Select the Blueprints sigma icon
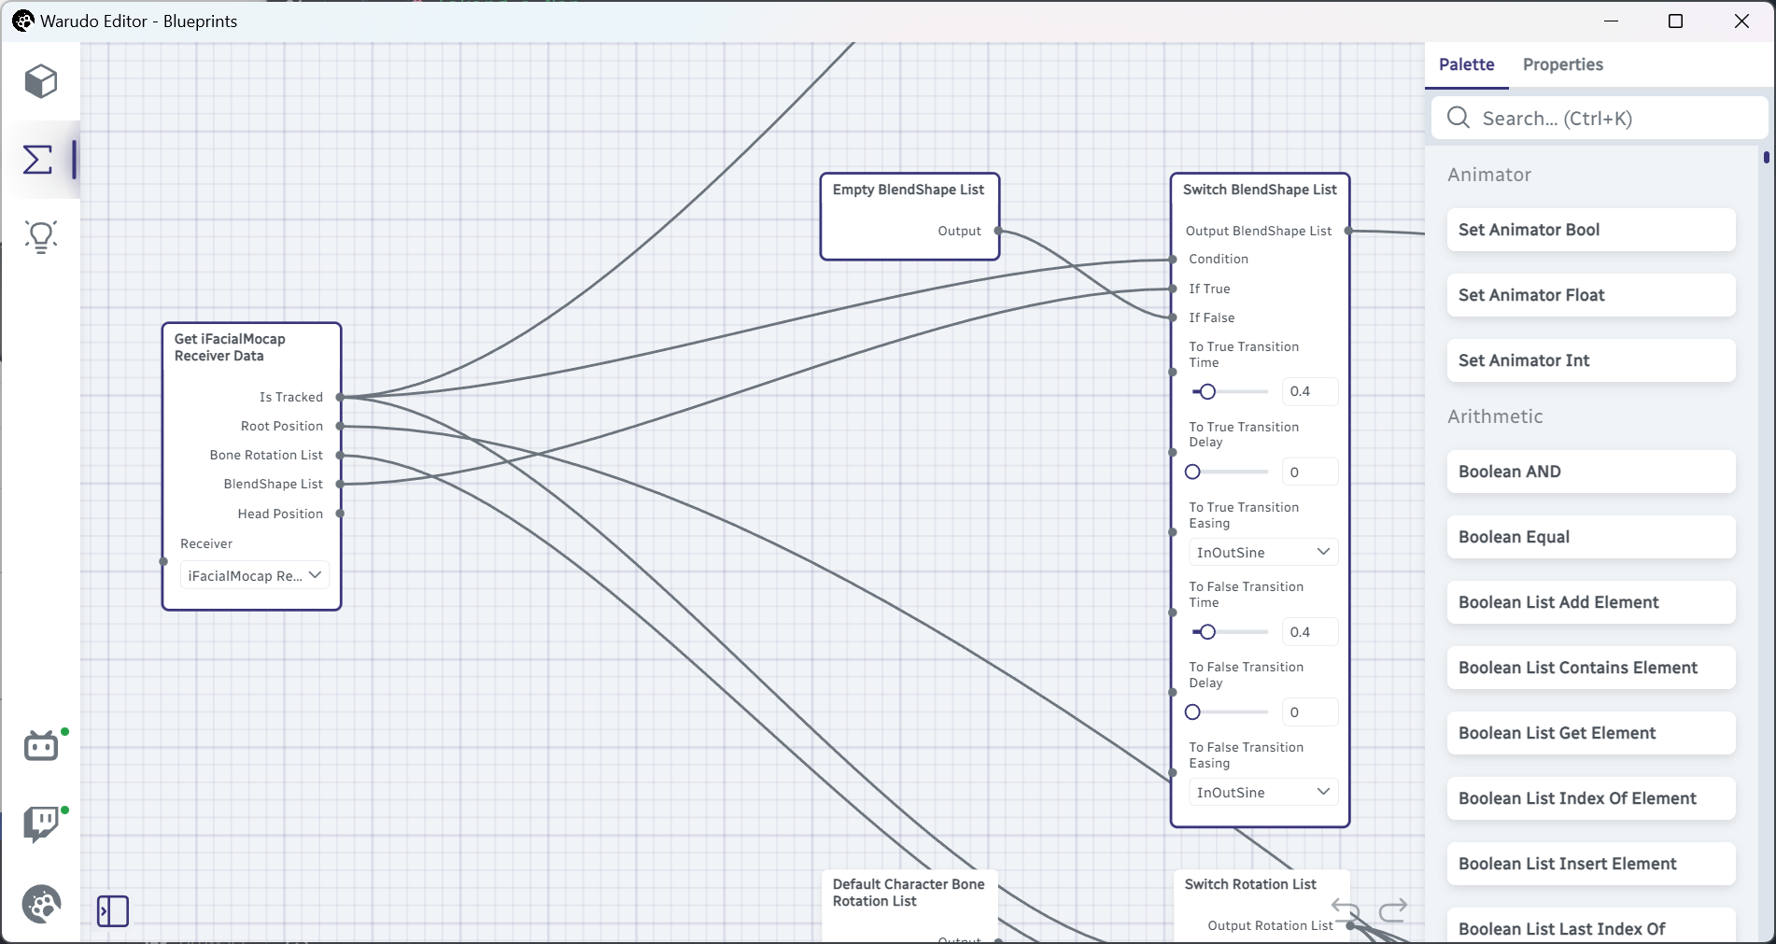This screenshot has height=944, width=1776. (x=37, y=160)
